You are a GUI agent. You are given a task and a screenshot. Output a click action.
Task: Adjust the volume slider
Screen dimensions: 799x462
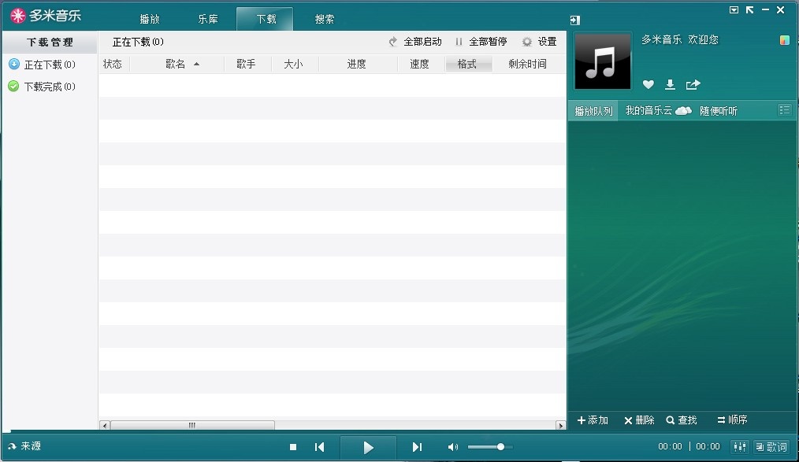coord(489,447)
